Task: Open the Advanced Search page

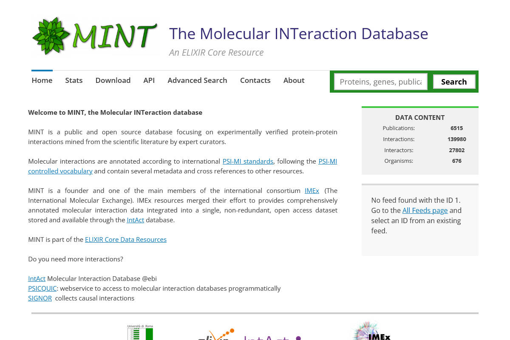Action: [x=197, y=80]
